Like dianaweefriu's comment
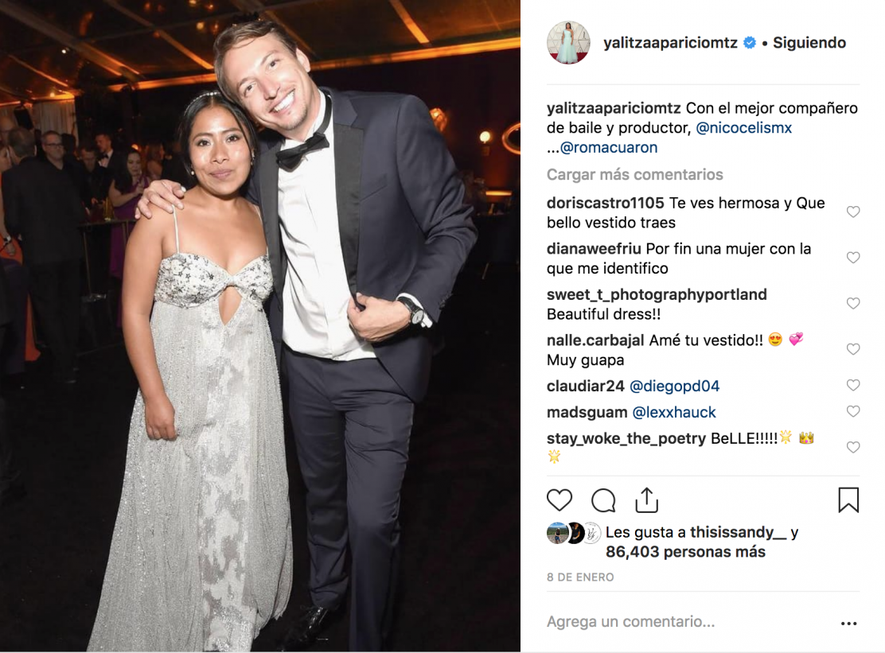885x653 pixels. pyautogui.click(x=853, y=258)
